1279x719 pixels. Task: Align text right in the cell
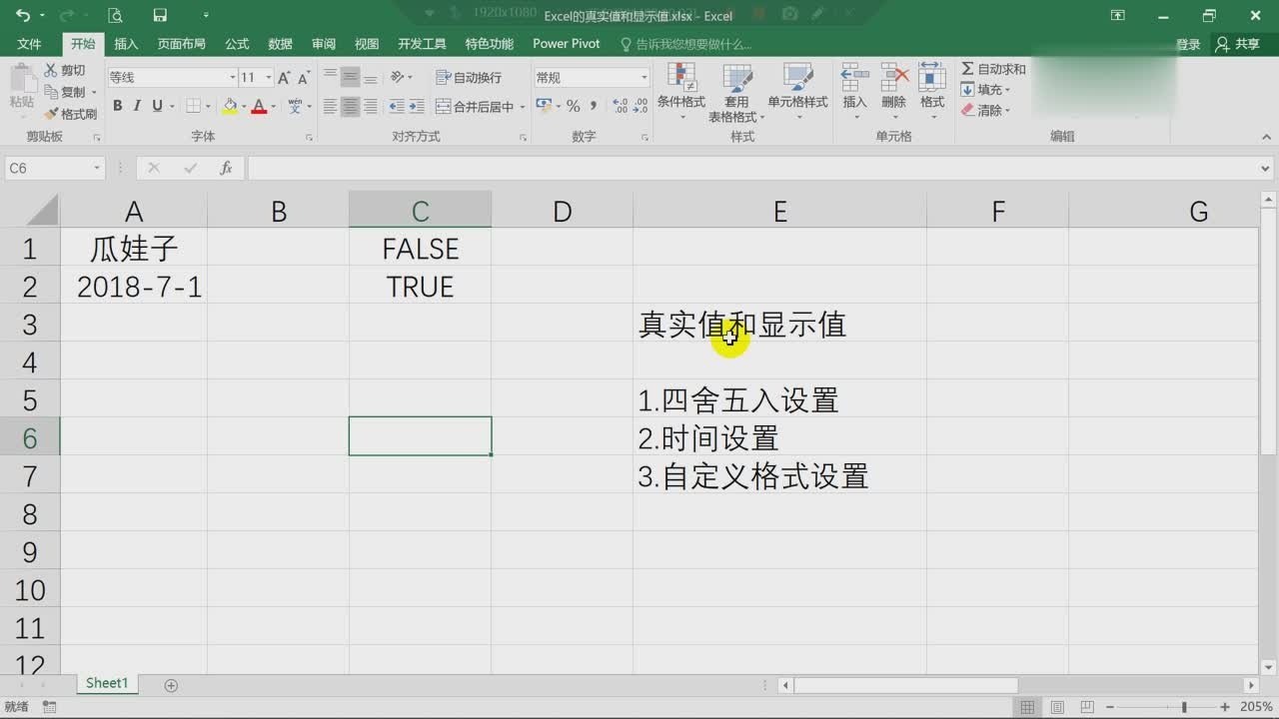(371, 106)
